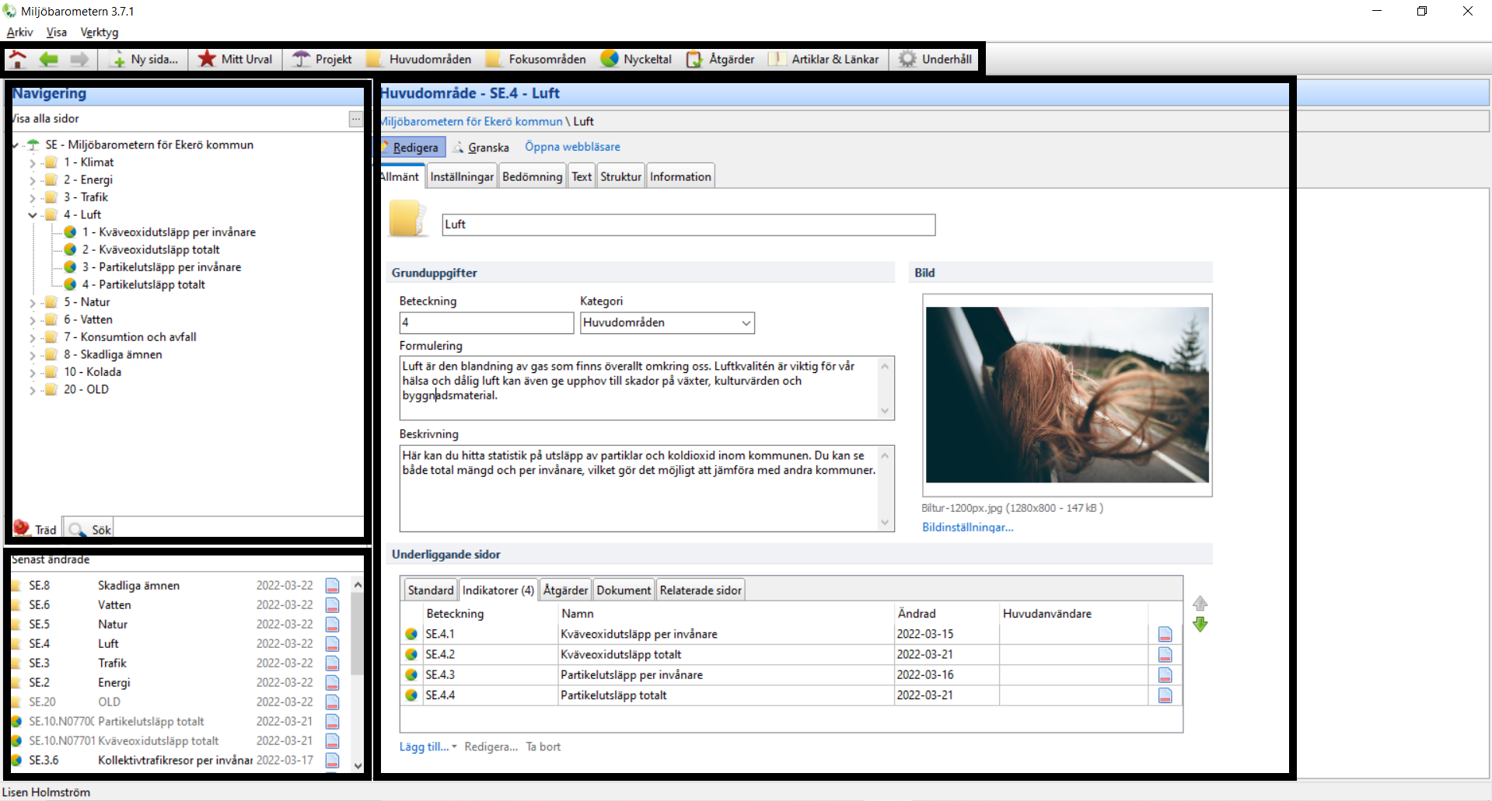
Task: Switch to the Bedömning tab
Action: tap(532, 176)
